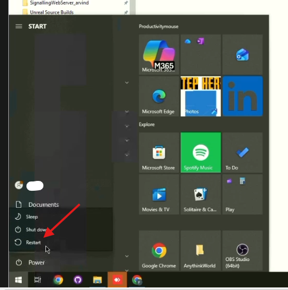Image resolution: width=288 pixels, height=290 pixels.
Task: Expand the chevron next to the Google Chrome tile
Action: (127, 256)
